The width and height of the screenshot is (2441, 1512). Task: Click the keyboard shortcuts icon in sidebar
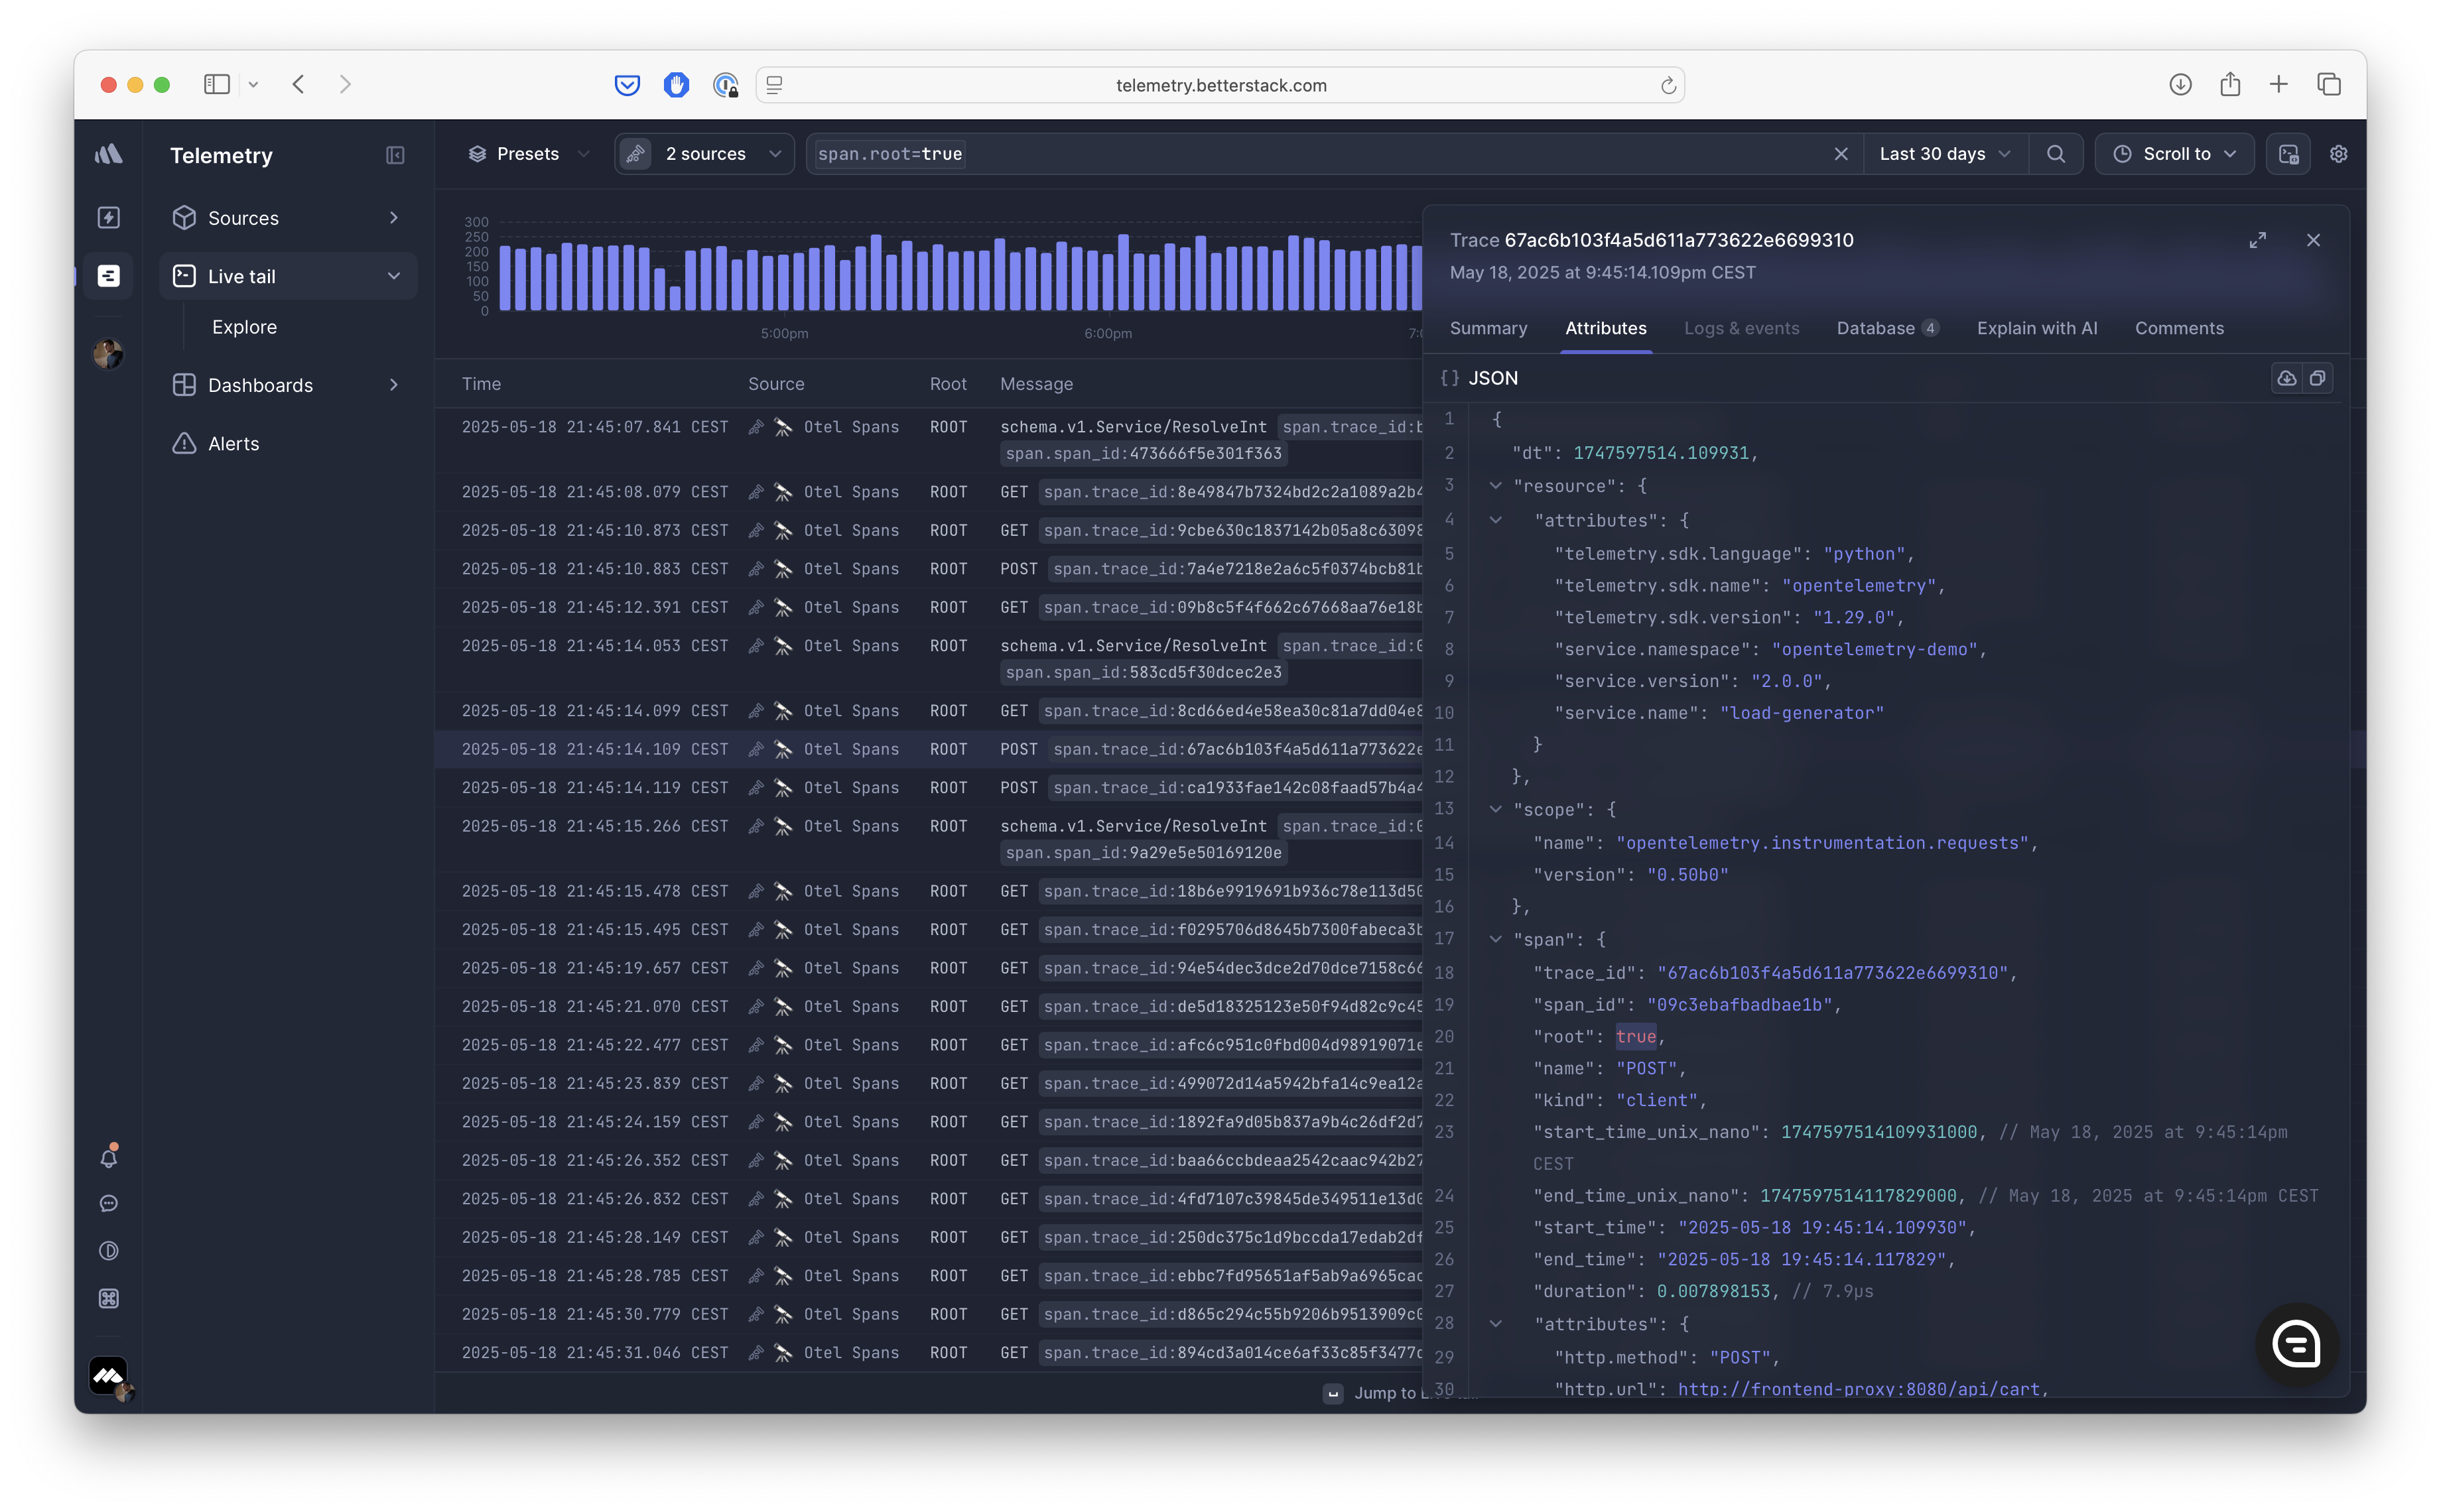(x=108, y=1298)
